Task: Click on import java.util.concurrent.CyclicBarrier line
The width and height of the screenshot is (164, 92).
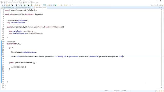Action: (21, 10)
